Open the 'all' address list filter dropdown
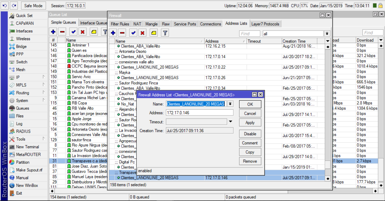 pyautogui.click(x=327, y=34)
